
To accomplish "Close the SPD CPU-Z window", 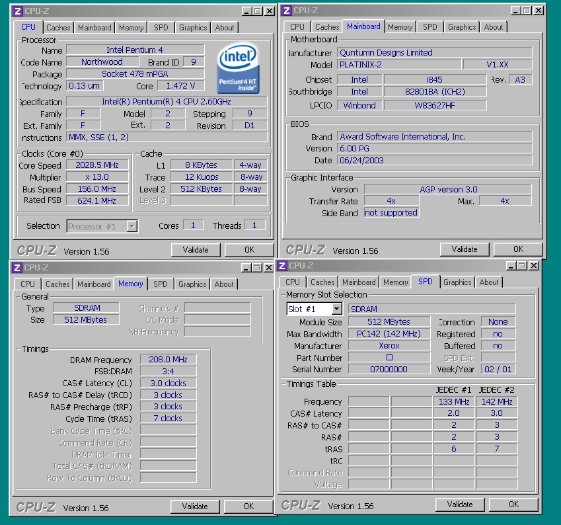I will [x=534, y=266].
